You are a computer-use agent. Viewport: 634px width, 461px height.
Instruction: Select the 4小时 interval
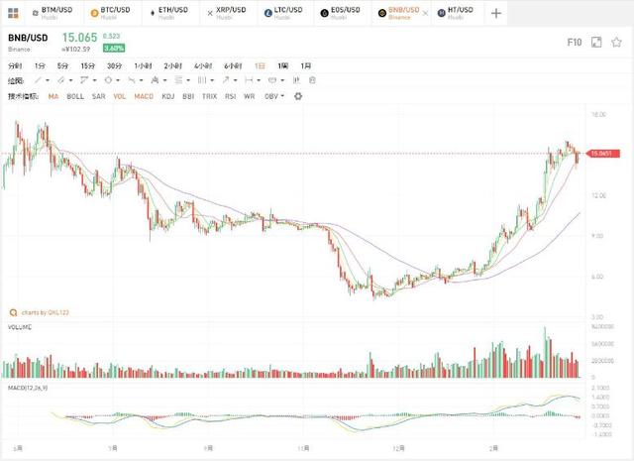pyautogui.click(x=203, y=66)
